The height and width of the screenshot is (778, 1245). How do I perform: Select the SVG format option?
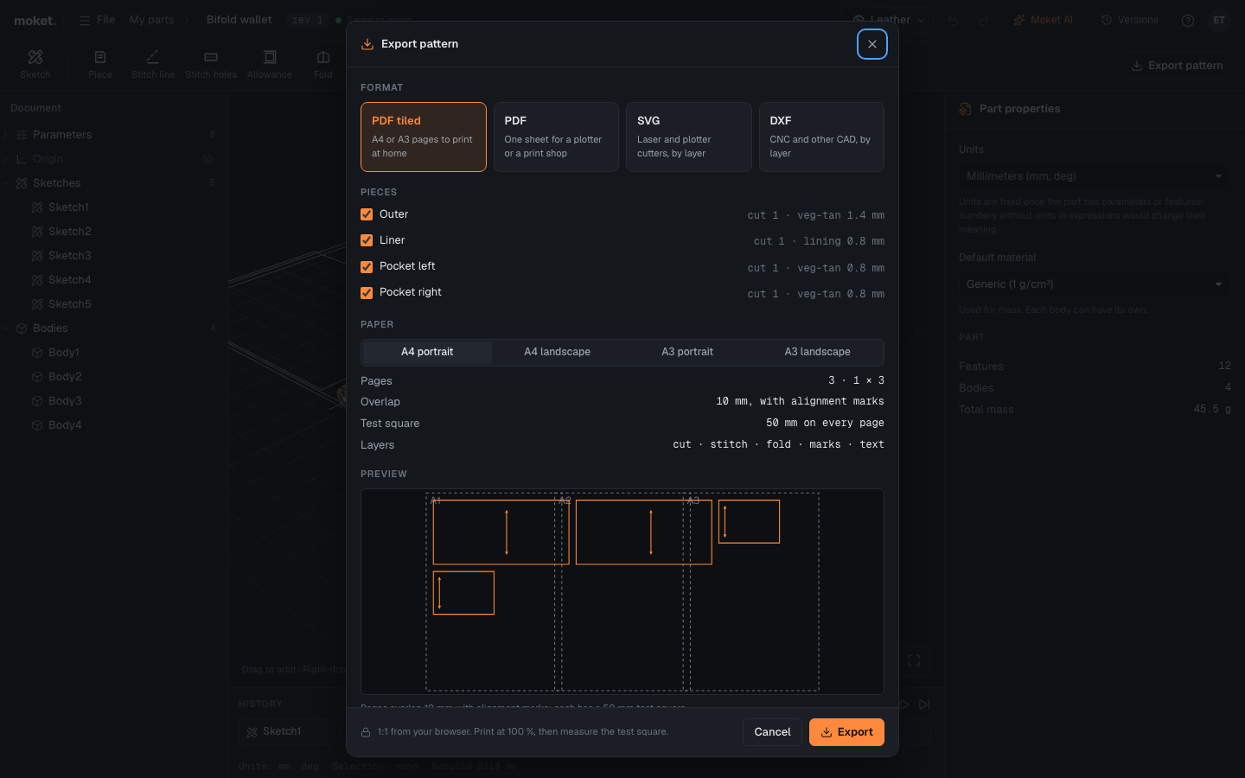(688, 137)
